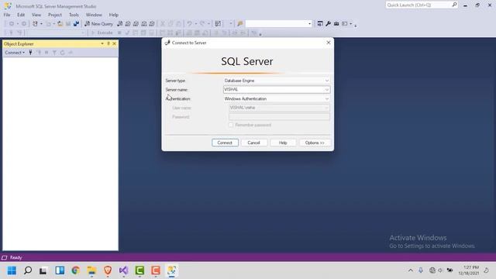Image resolution: width=496 pixels, height=279 pixels.
Task: Click the Connect Object Explorer plug icon
Action: coord(30,53)
